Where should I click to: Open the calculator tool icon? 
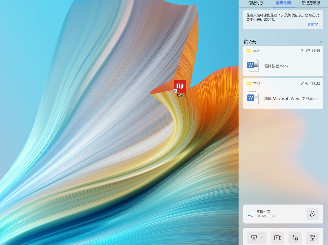[x=295, y=237]
